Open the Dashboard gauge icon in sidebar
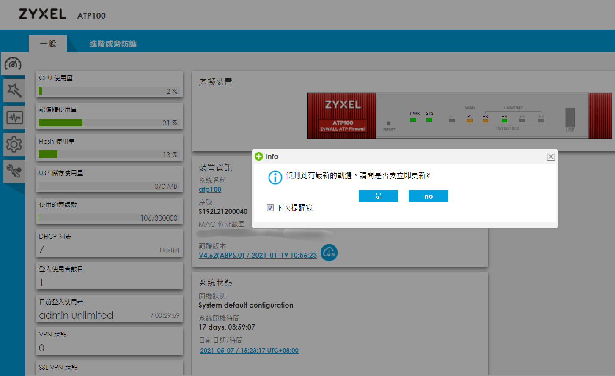This screenshot has height=376, width=615. 13,64
